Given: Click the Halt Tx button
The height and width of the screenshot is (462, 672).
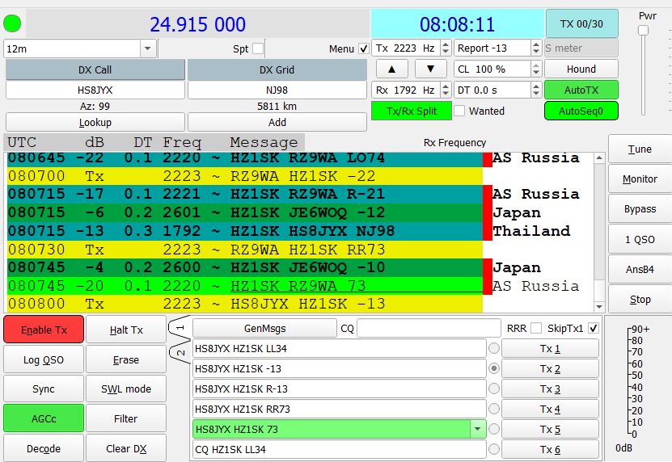Looking at the screenshot, I should point(126,330).
